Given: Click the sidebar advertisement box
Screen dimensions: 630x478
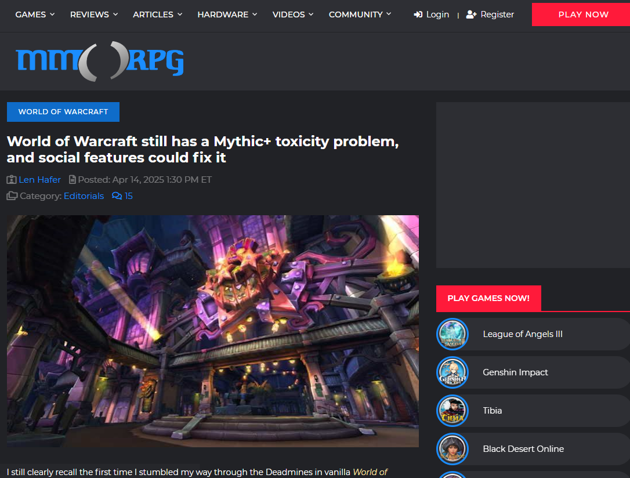Looking at the screenshot, I should (x=533, y=185).
